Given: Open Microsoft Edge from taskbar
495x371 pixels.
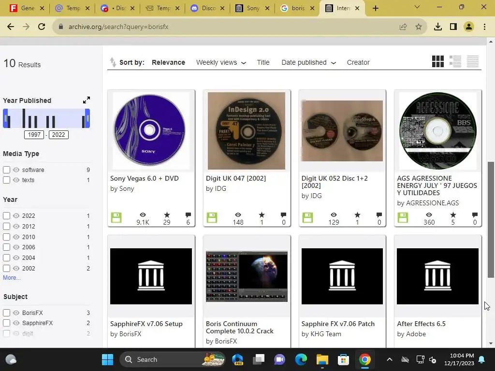Looking at the screenshot, I should pyautogui.click(x=301, y=359).
